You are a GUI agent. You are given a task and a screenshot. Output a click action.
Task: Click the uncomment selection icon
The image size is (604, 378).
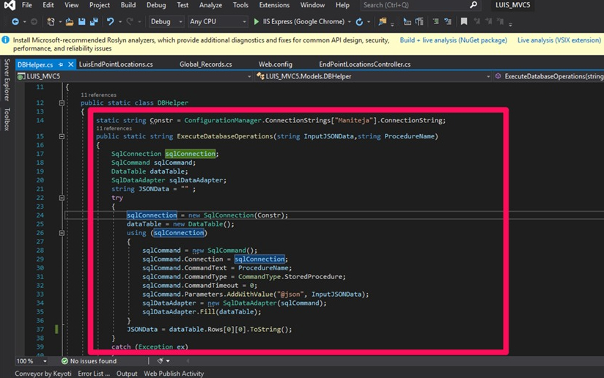click(448, 21)
